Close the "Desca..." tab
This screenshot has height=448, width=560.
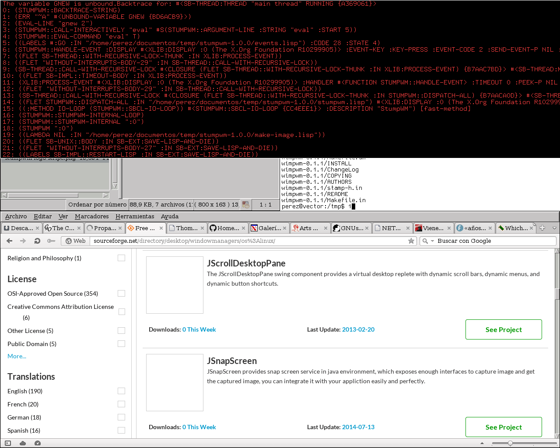click(x=37, y=228)
